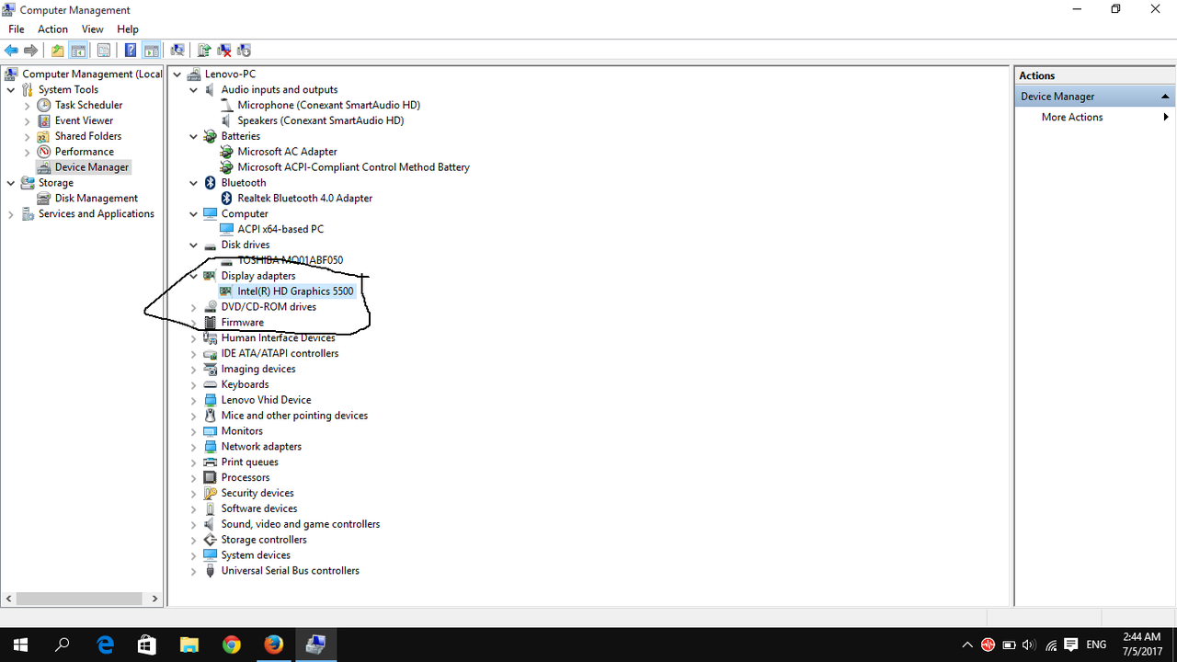Image resolution: width=1177 pixels, height=662 pixels.
Task: Toggle the Show/Hide Action Pane toolbar icon
Action: pyautogui.click(x=152, y=51)
